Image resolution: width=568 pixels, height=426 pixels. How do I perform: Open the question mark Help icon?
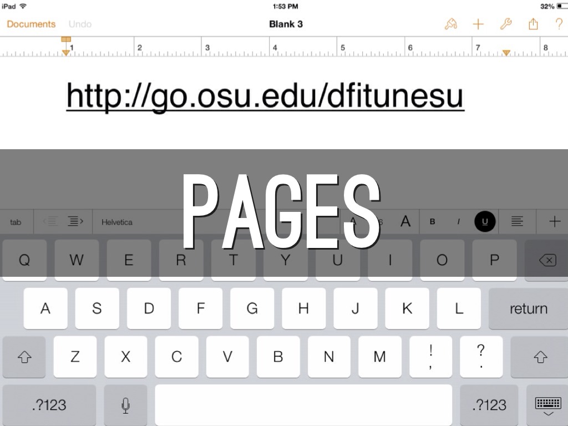click(559, 24)
